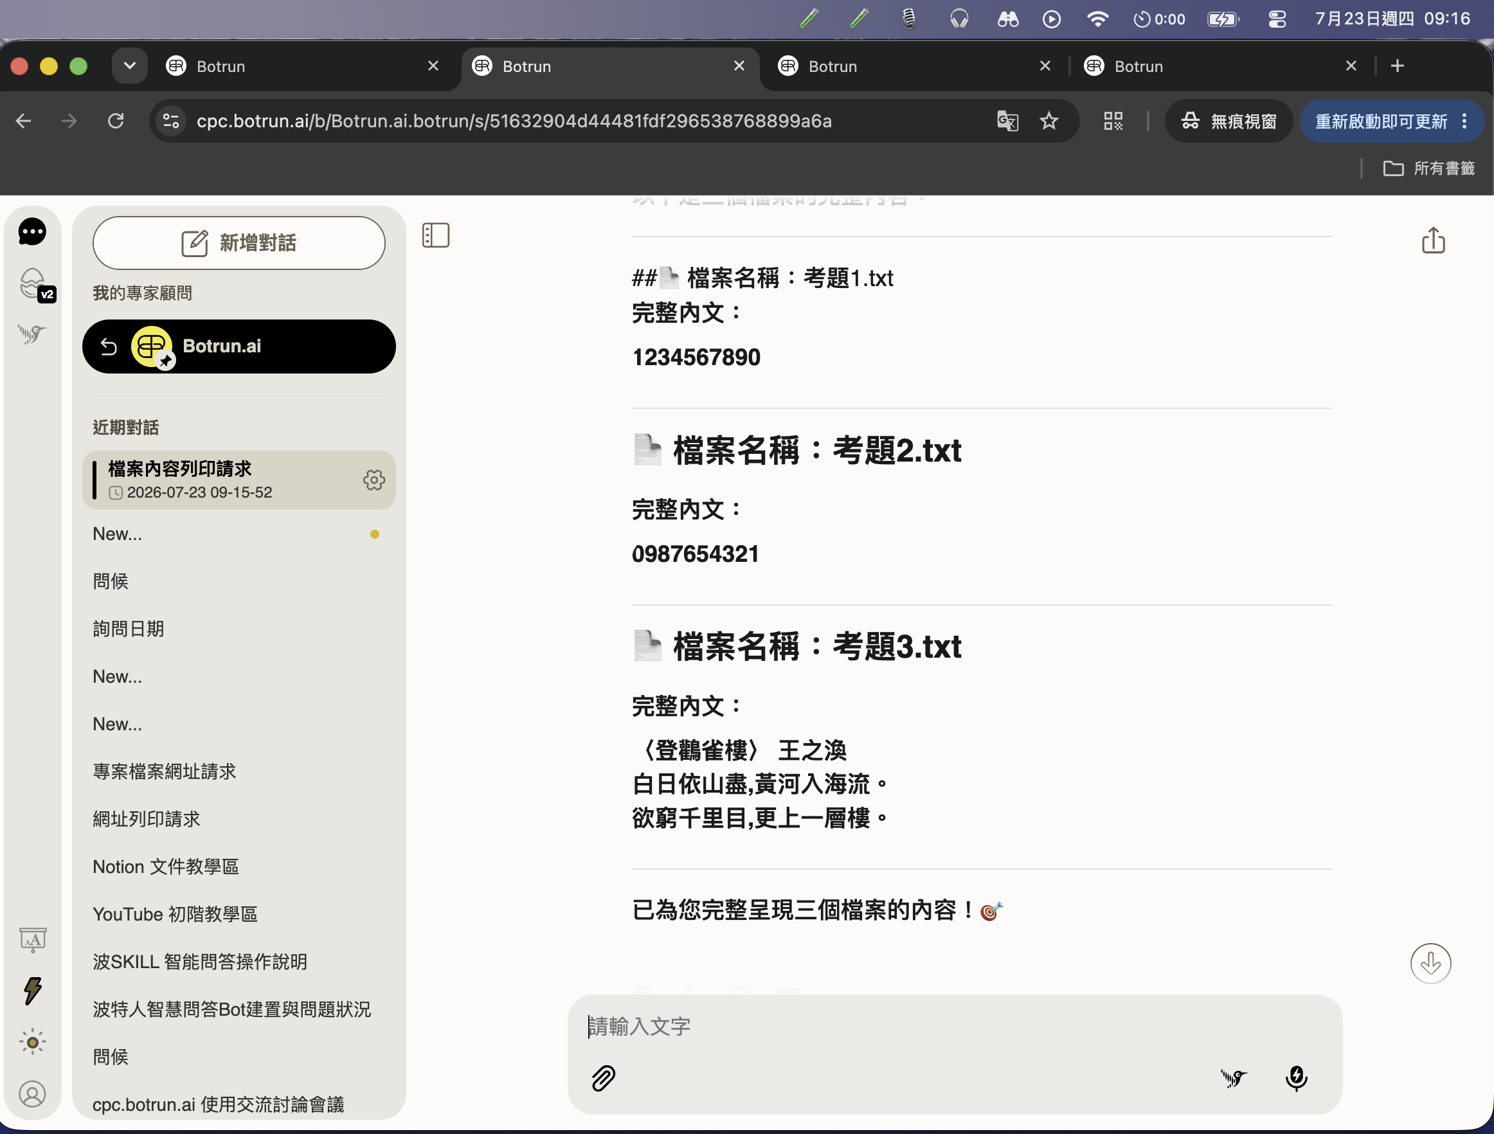Open the battery status in menu bar
The image size is (1494, 1134).
pos(1223,18)
